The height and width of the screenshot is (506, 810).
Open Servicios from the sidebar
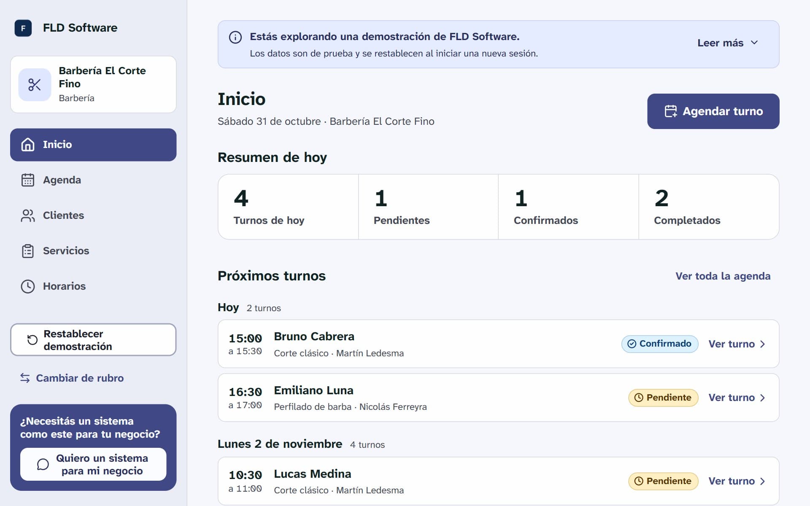click(x=93, y=251)
